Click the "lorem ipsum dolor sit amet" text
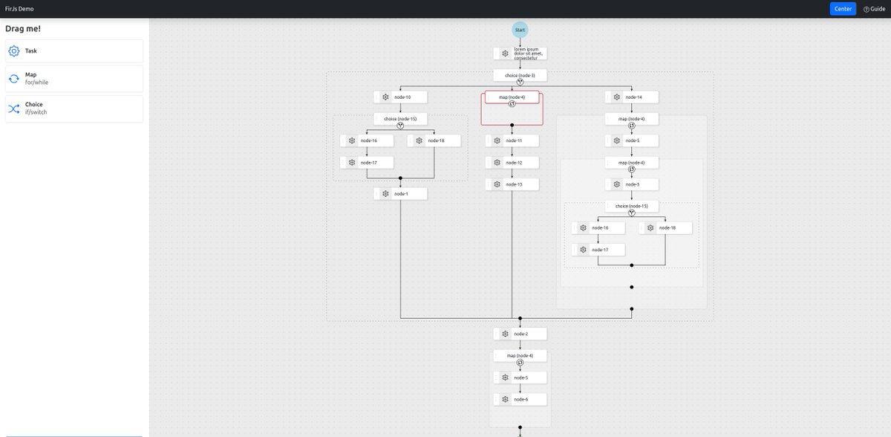Viewport: 891px width, 437px height. click(x=528, y=54)
